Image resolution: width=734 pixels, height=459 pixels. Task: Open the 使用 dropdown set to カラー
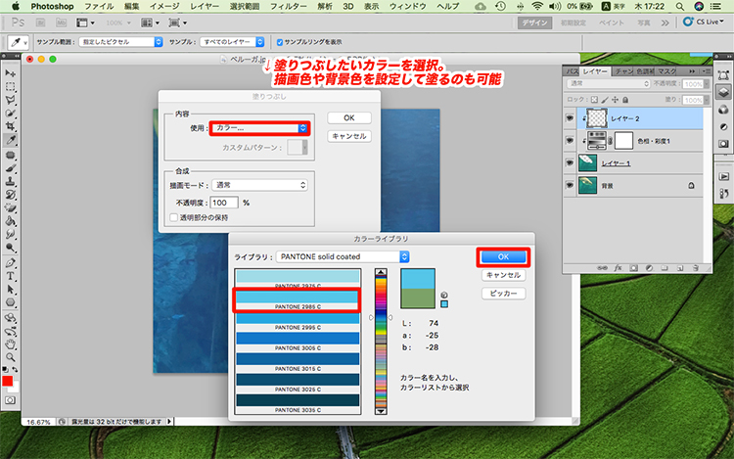point(260,128)
